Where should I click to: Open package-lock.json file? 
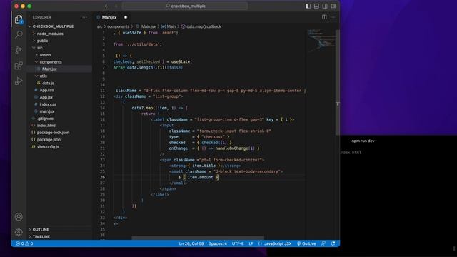tap(53, 133)
